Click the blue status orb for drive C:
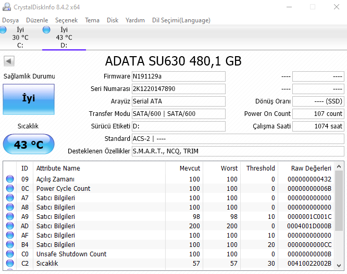The width and height of the screenshot is (347, 274). tap(3, 30)
